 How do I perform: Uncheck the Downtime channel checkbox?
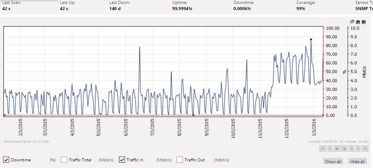[7, 160]
